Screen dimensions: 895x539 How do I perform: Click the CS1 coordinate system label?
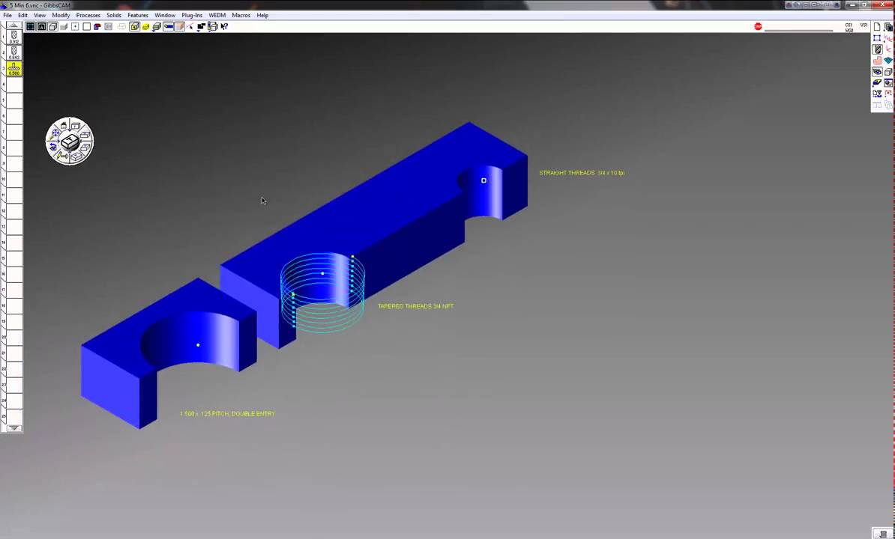849,25
